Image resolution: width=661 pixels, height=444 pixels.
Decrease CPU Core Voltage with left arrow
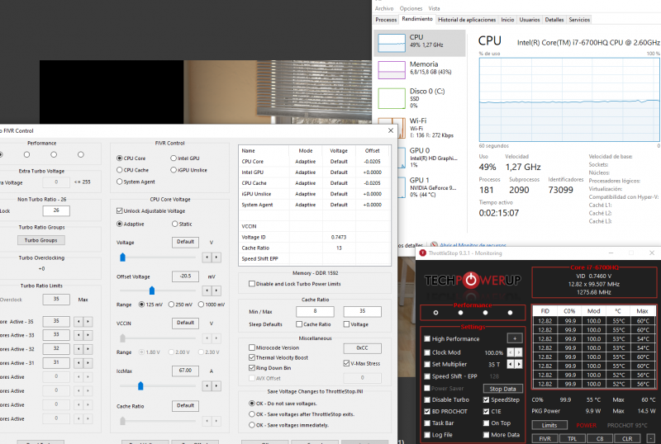[x=207, y=257]
